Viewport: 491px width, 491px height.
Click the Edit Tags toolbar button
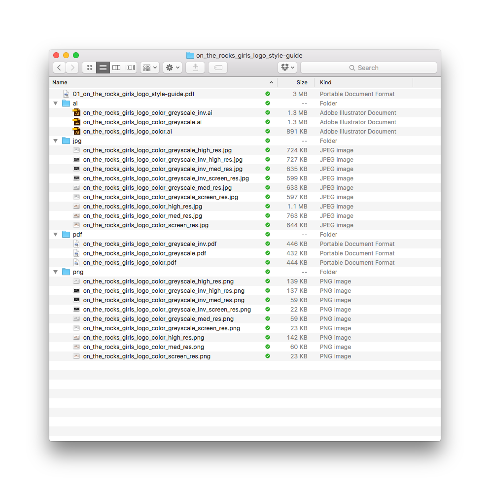(x=218, y=68)
